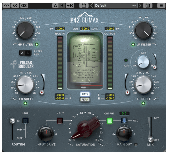Toggle the Lo Shelf enable LED
Screen dimensions: 170x155
point(25,103)
